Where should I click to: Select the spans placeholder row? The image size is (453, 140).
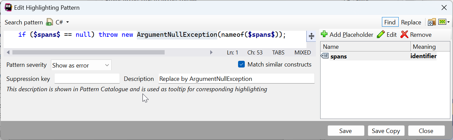point(385,56)
